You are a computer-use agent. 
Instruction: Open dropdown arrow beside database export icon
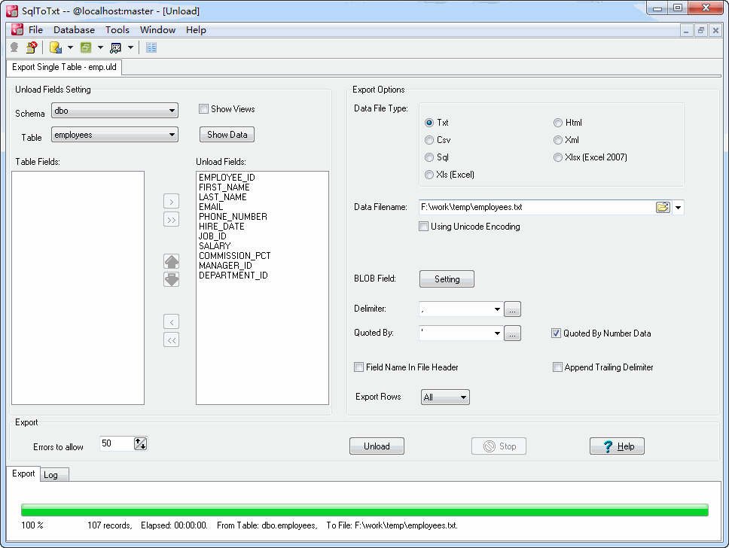point(70,47)
